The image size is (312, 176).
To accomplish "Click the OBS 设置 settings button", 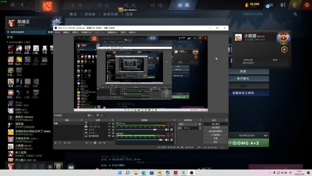I will [216, 138].
